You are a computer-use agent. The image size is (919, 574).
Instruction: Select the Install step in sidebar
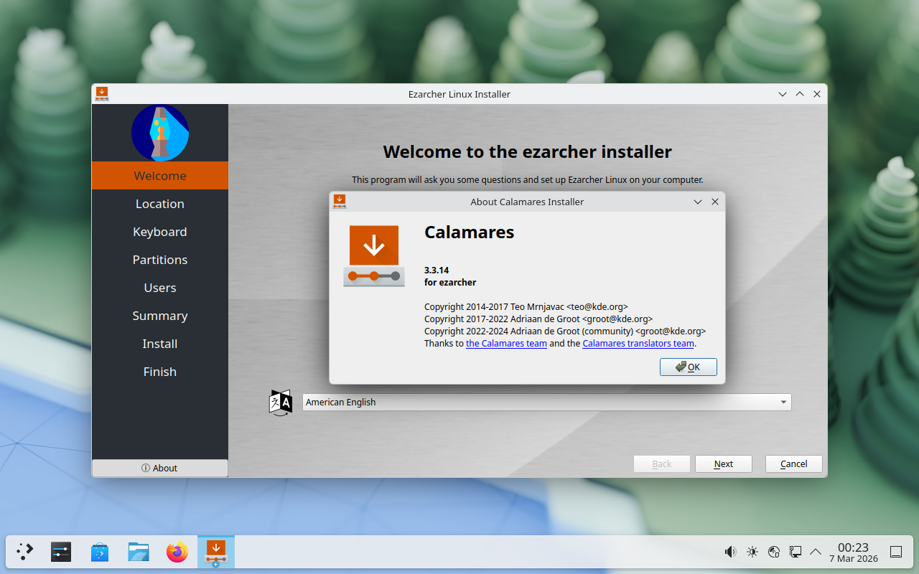pos(160,344)
